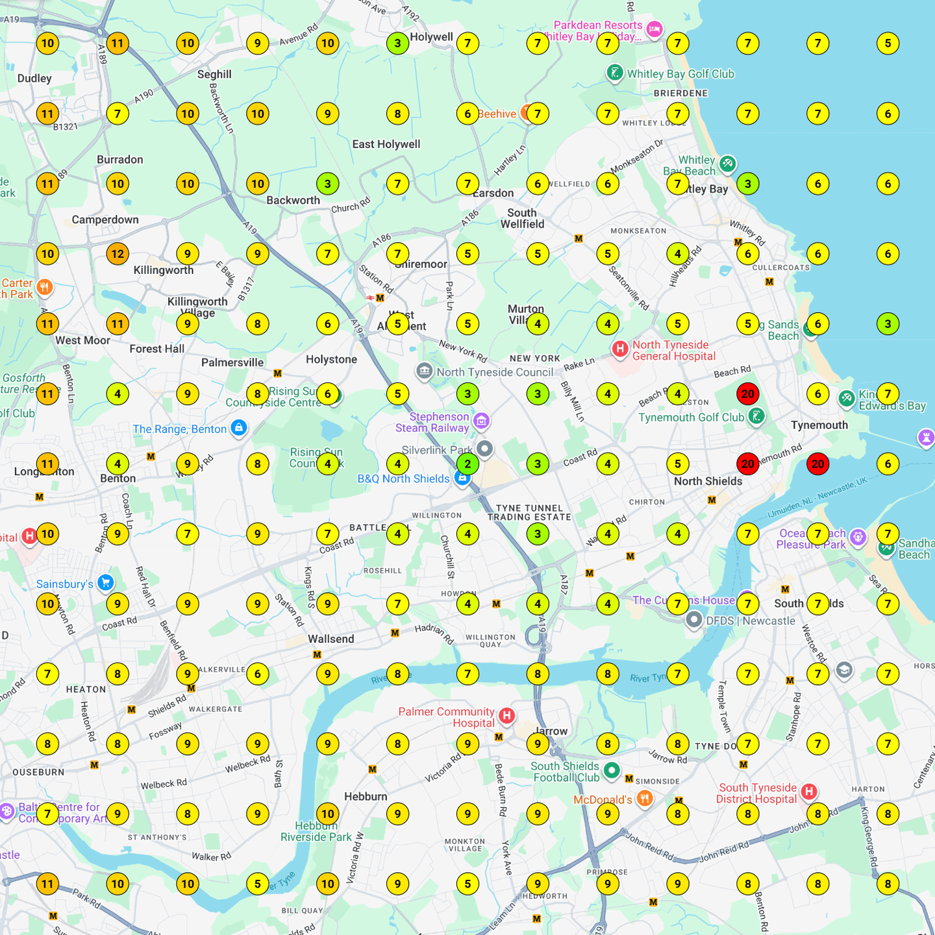Click the "Forest Hall" label
This screenshot has width=935, height=935.
(x=157, y=349)
